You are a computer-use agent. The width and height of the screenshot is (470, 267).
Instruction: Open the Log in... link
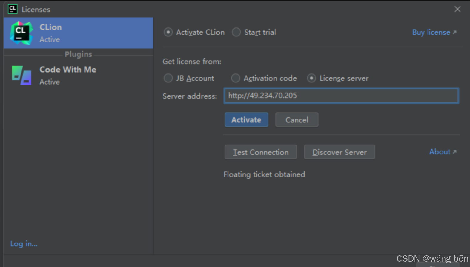point(24,244)
